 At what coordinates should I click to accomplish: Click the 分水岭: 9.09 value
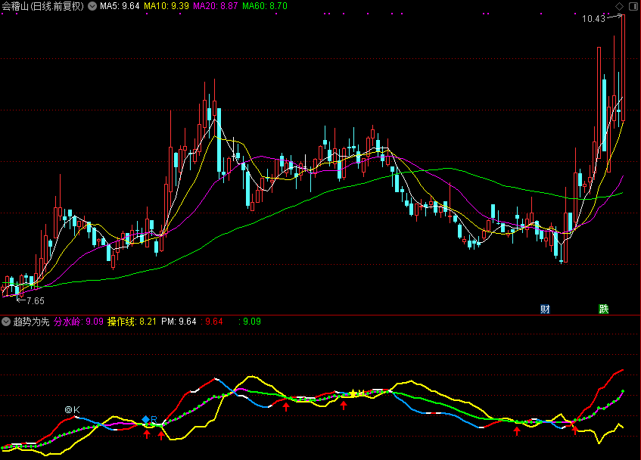click(79, 322)
